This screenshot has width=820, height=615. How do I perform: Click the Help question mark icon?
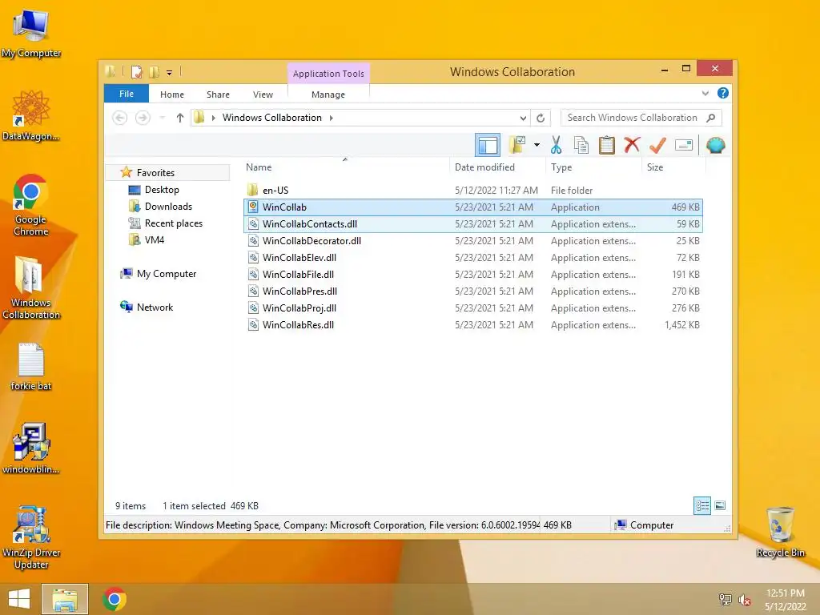click(723, 93)
